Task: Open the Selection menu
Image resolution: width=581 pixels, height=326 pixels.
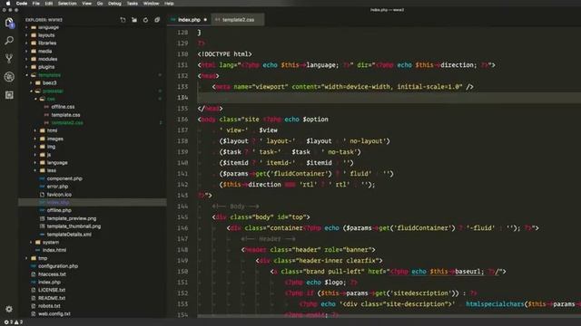Action: click(x=67, y=4)
